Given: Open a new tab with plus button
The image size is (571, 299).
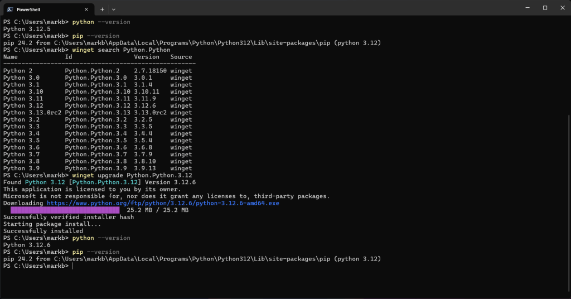Looking at the screenshot, I should tap(103, 9).
